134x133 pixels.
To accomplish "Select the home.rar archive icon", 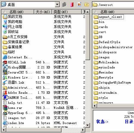I will pyautogui.click(x=5, y=108).
